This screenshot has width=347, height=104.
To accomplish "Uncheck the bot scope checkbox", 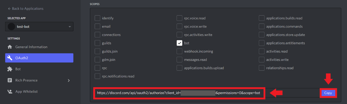I will 179,43.
